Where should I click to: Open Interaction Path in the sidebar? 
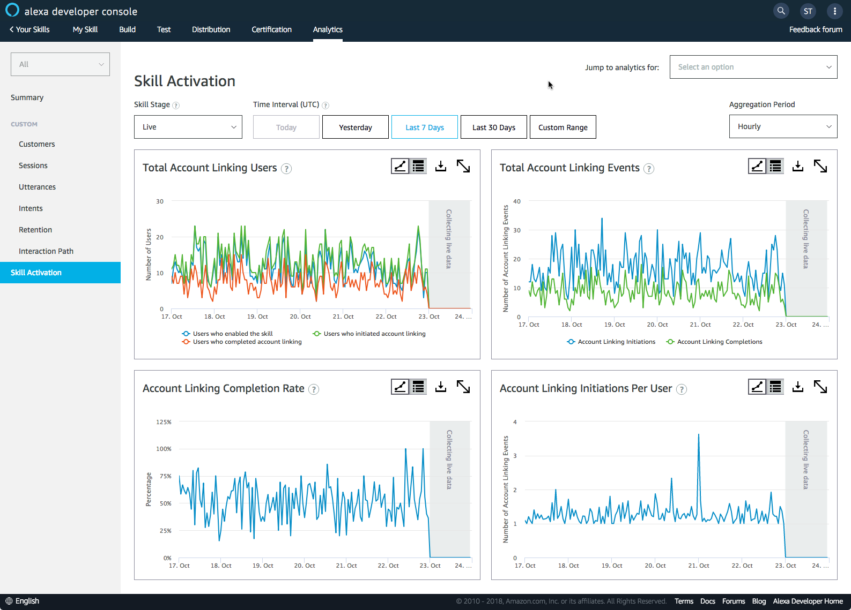click(x=46, y=251)
